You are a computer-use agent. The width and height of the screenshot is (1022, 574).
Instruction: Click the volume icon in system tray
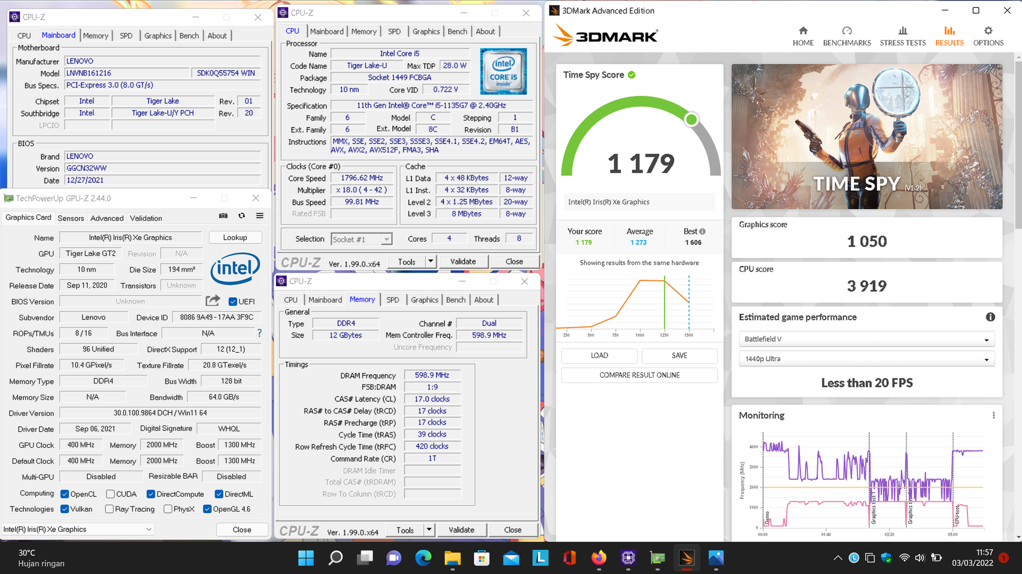pos(920,558)
